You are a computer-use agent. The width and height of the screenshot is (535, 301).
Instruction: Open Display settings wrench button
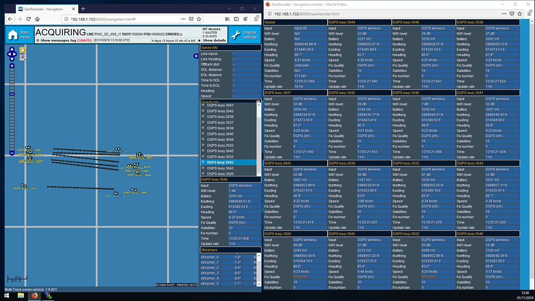coord(244,35)
